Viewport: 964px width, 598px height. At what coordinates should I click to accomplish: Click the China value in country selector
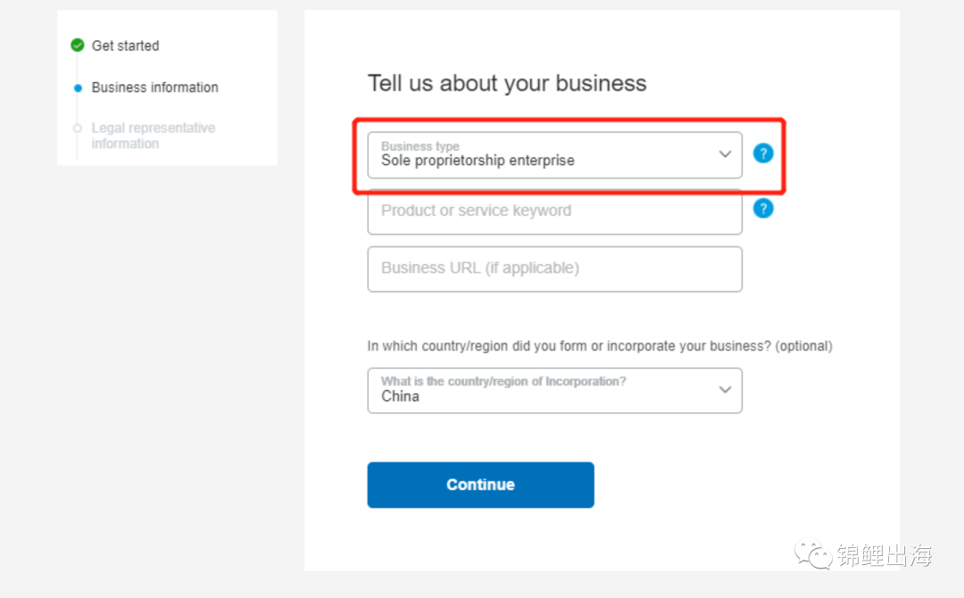pyautogui.click(x=400, y=396)
